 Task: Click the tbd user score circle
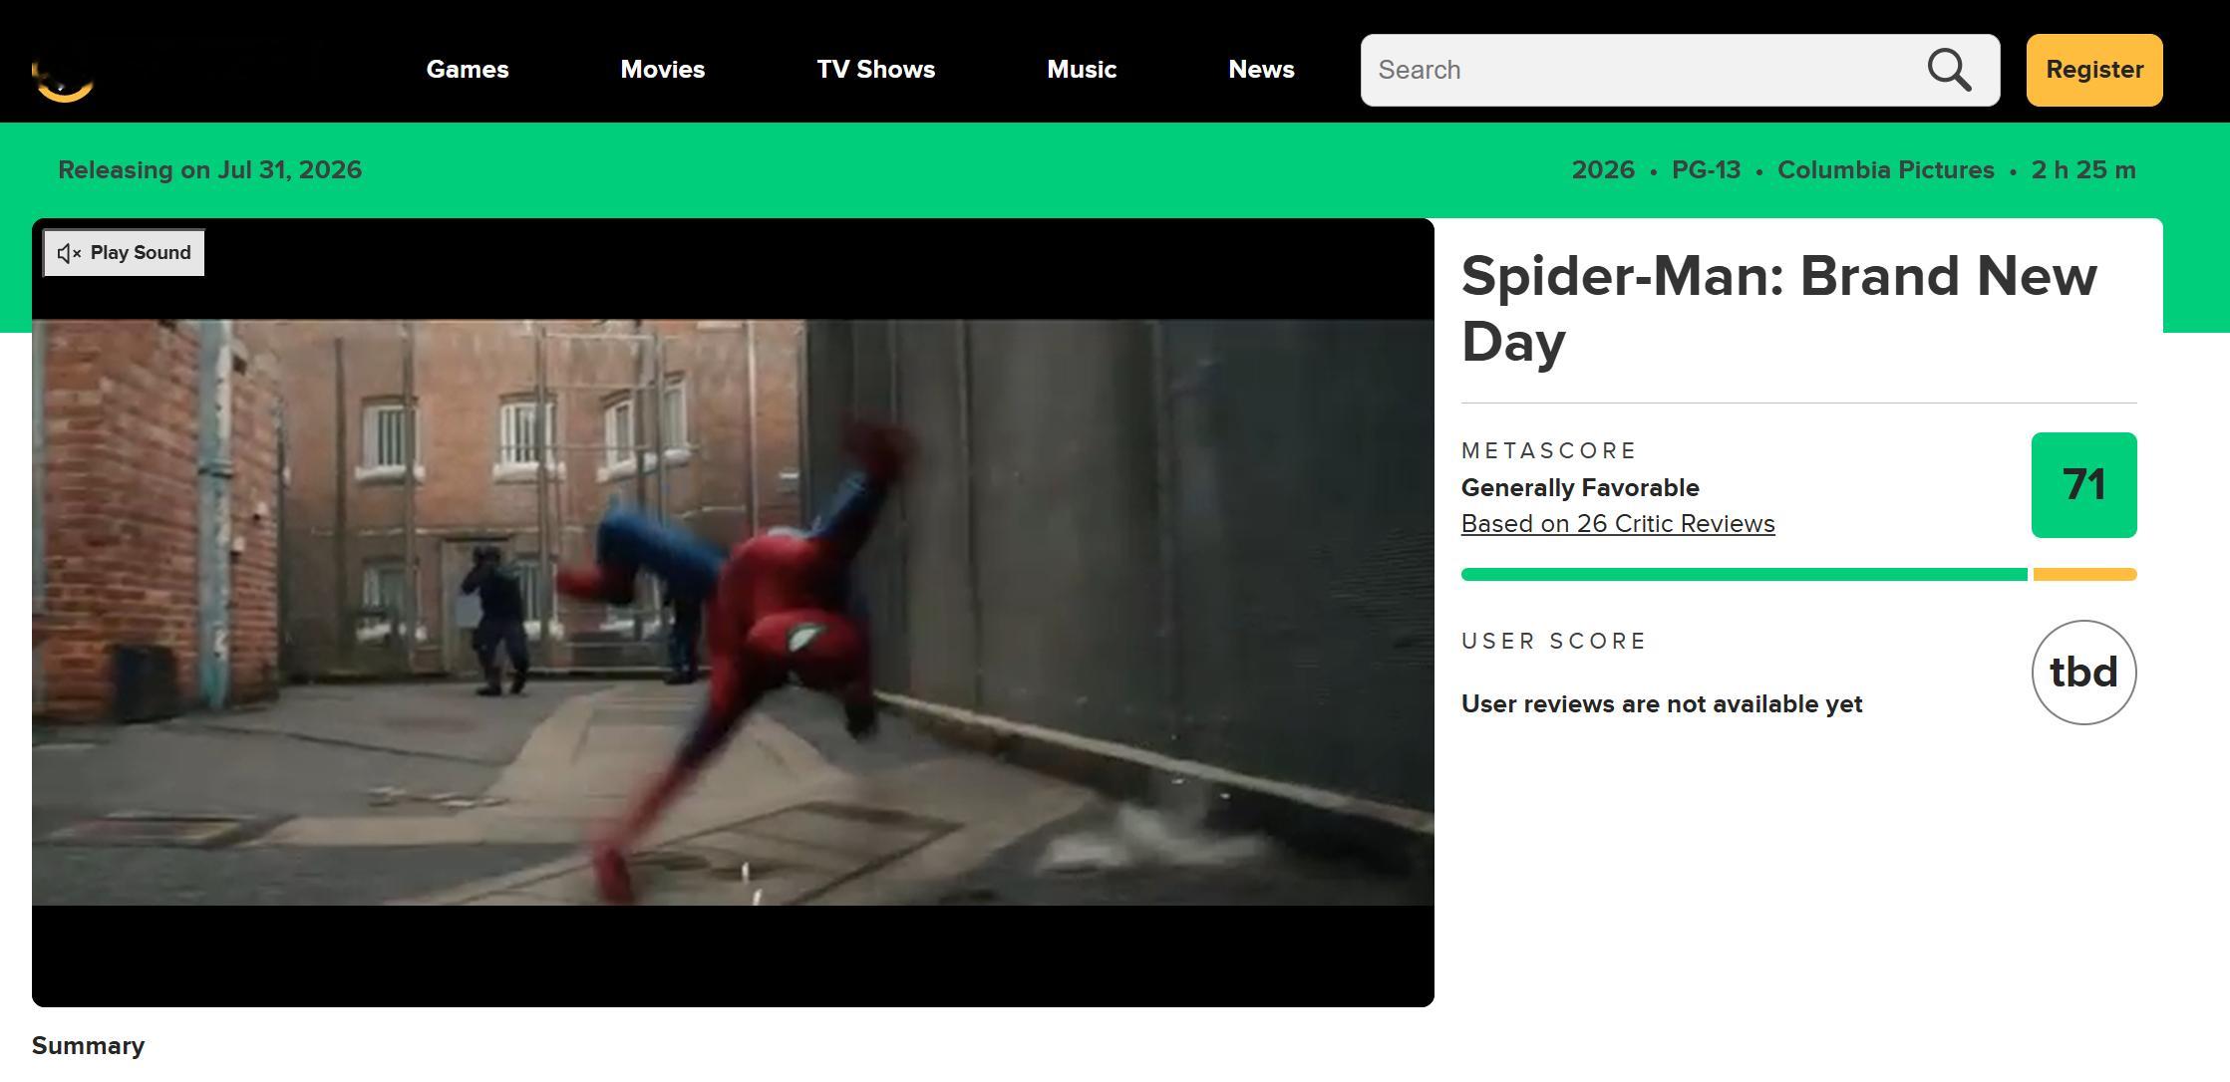click(2083, 673)
